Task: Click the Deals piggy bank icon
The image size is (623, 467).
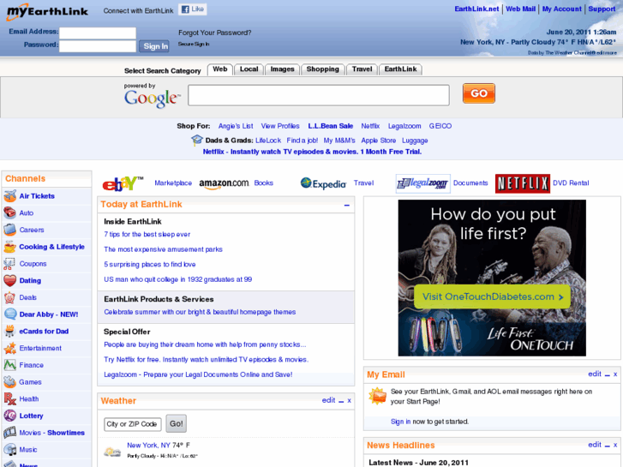Action: 10,297
